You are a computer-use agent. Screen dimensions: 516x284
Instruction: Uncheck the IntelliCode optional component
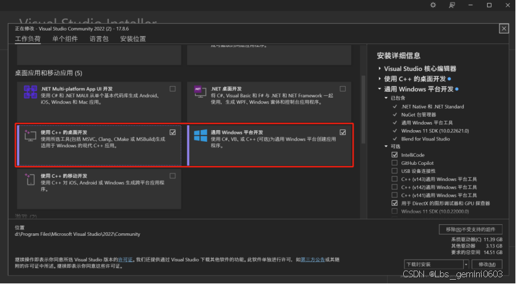click(x=395, y=155)
